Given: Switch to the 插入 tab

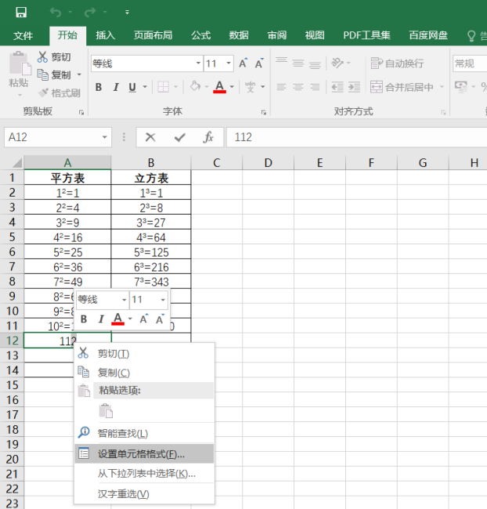Looking at the screenshot, I should (x=106, y=35).
